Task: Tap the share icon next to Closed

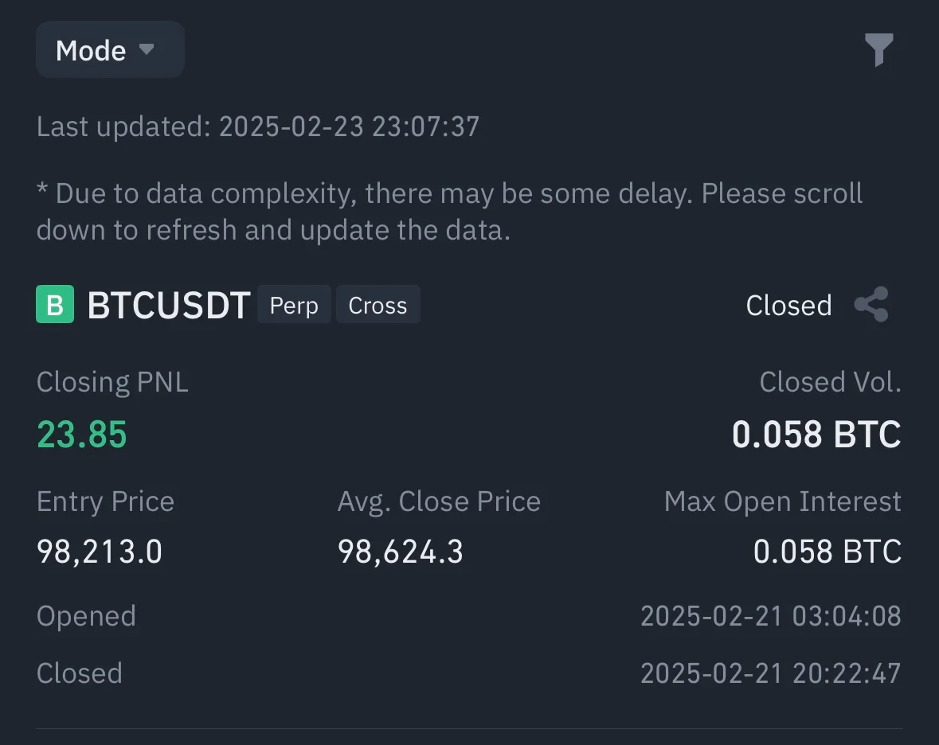Action: pyautogui.click(x=871, y=305)
